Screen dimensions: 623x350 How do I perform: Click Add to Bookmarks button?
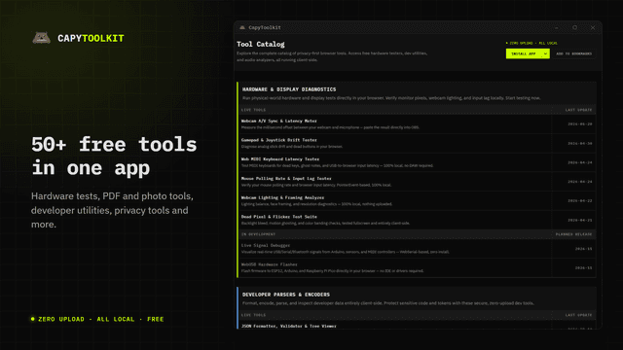pyautogui.click(x=573, y=53)
